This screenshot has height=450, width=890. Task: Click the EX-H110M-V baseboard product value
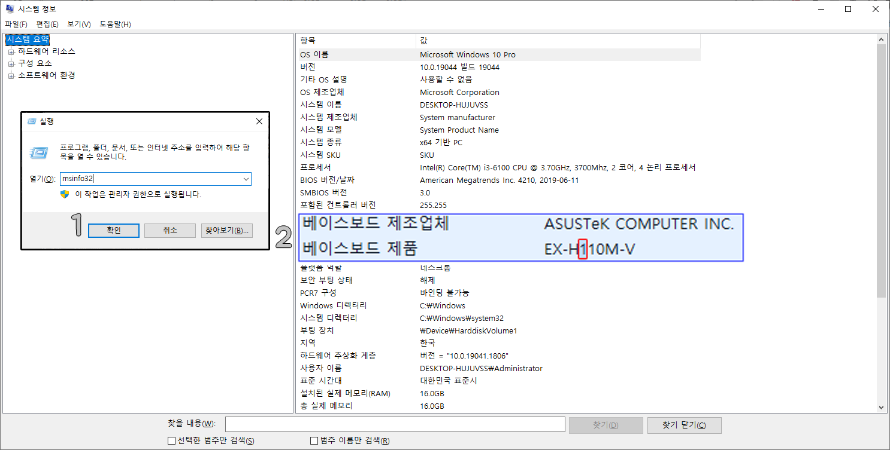click(x=589, y=249)
